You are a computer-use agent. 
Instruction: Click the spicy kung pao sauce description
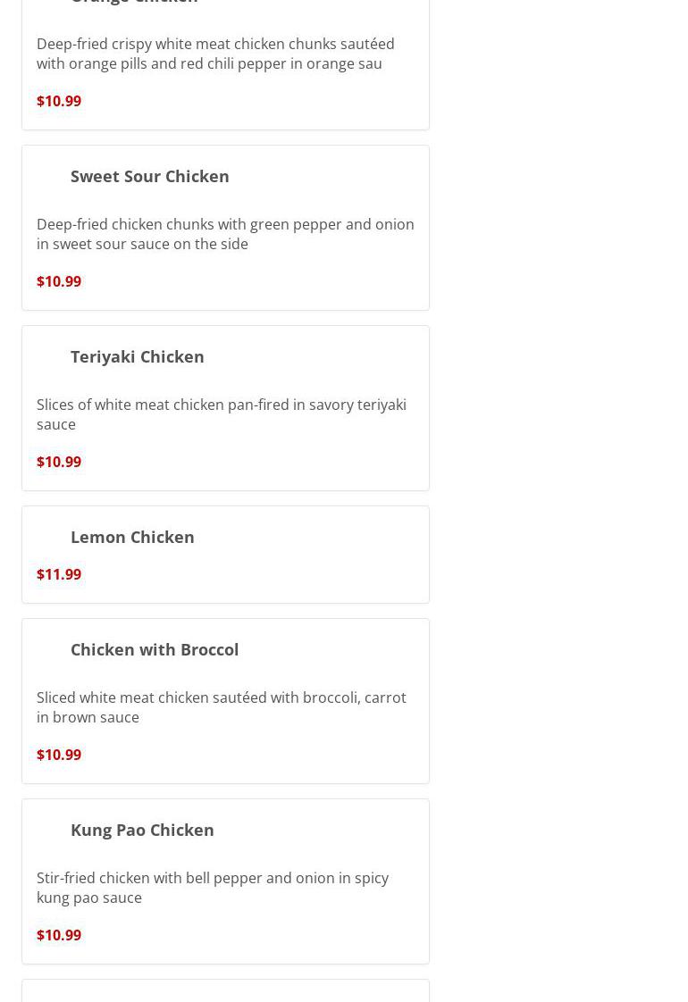pyautogui.click(x=212, y=888)
